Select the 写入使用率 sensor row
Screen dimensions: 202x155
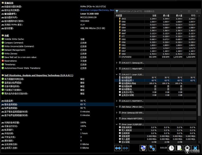click(156, 130)
